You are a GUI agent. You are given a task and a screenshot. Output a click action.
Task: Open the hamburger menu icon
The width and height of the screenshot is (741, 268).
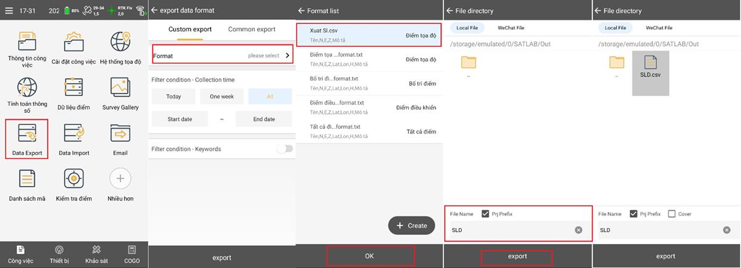point(8,10)
